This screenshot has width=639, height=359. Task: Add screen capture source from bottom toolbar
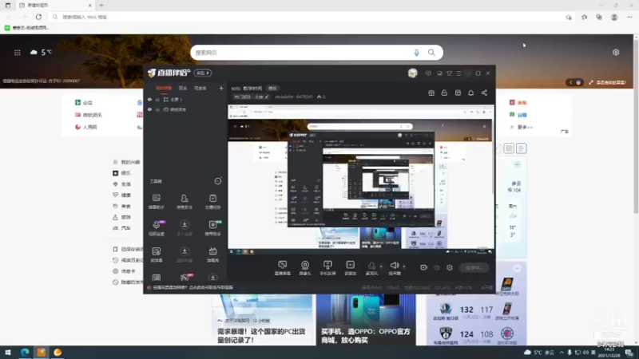tap(283, 268)
